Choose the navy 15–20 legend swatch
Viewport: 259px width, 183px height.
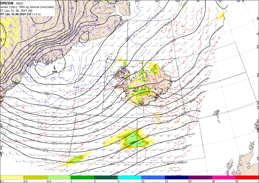(x=177, y=178)
